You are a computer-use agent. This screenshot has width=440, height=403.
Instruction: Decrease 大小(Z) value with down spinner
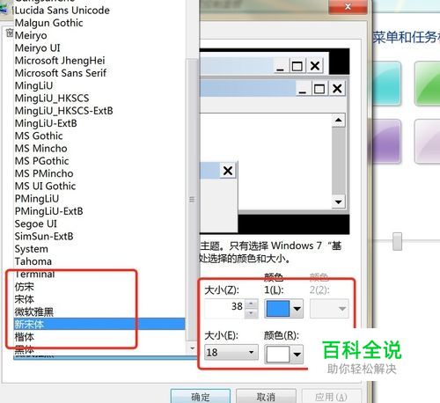click(251, 313)
